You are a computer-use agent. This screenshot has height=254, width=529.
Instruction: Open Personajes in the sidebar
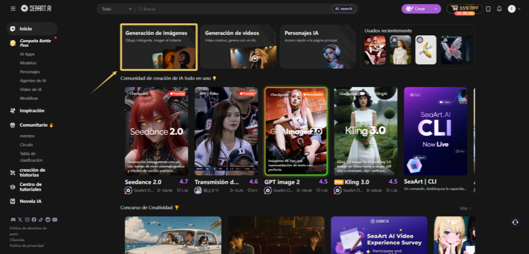coord(30,72)
